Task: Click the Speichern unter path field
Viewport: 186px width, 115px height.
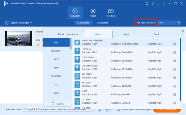Action: (x=56, y=109)
